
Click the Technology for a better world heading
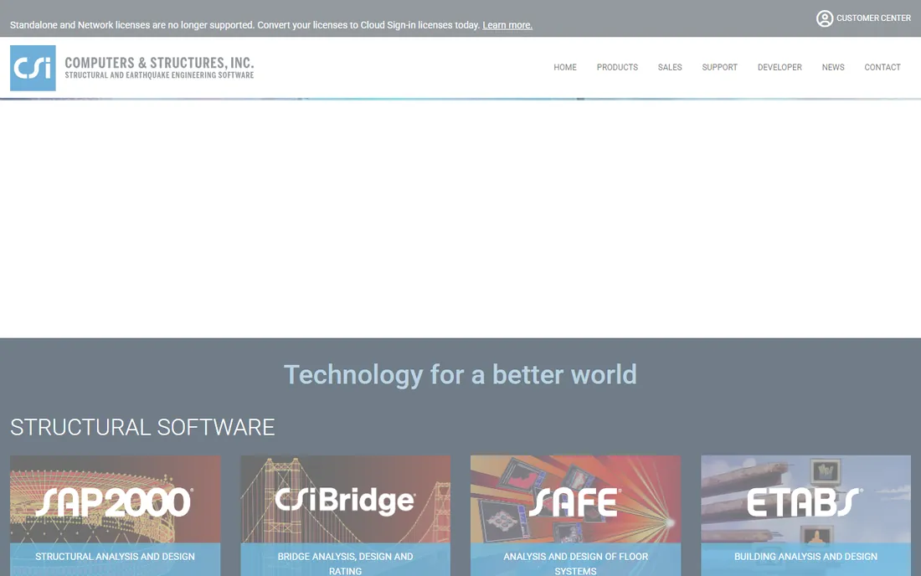click(x=460, y=374)
